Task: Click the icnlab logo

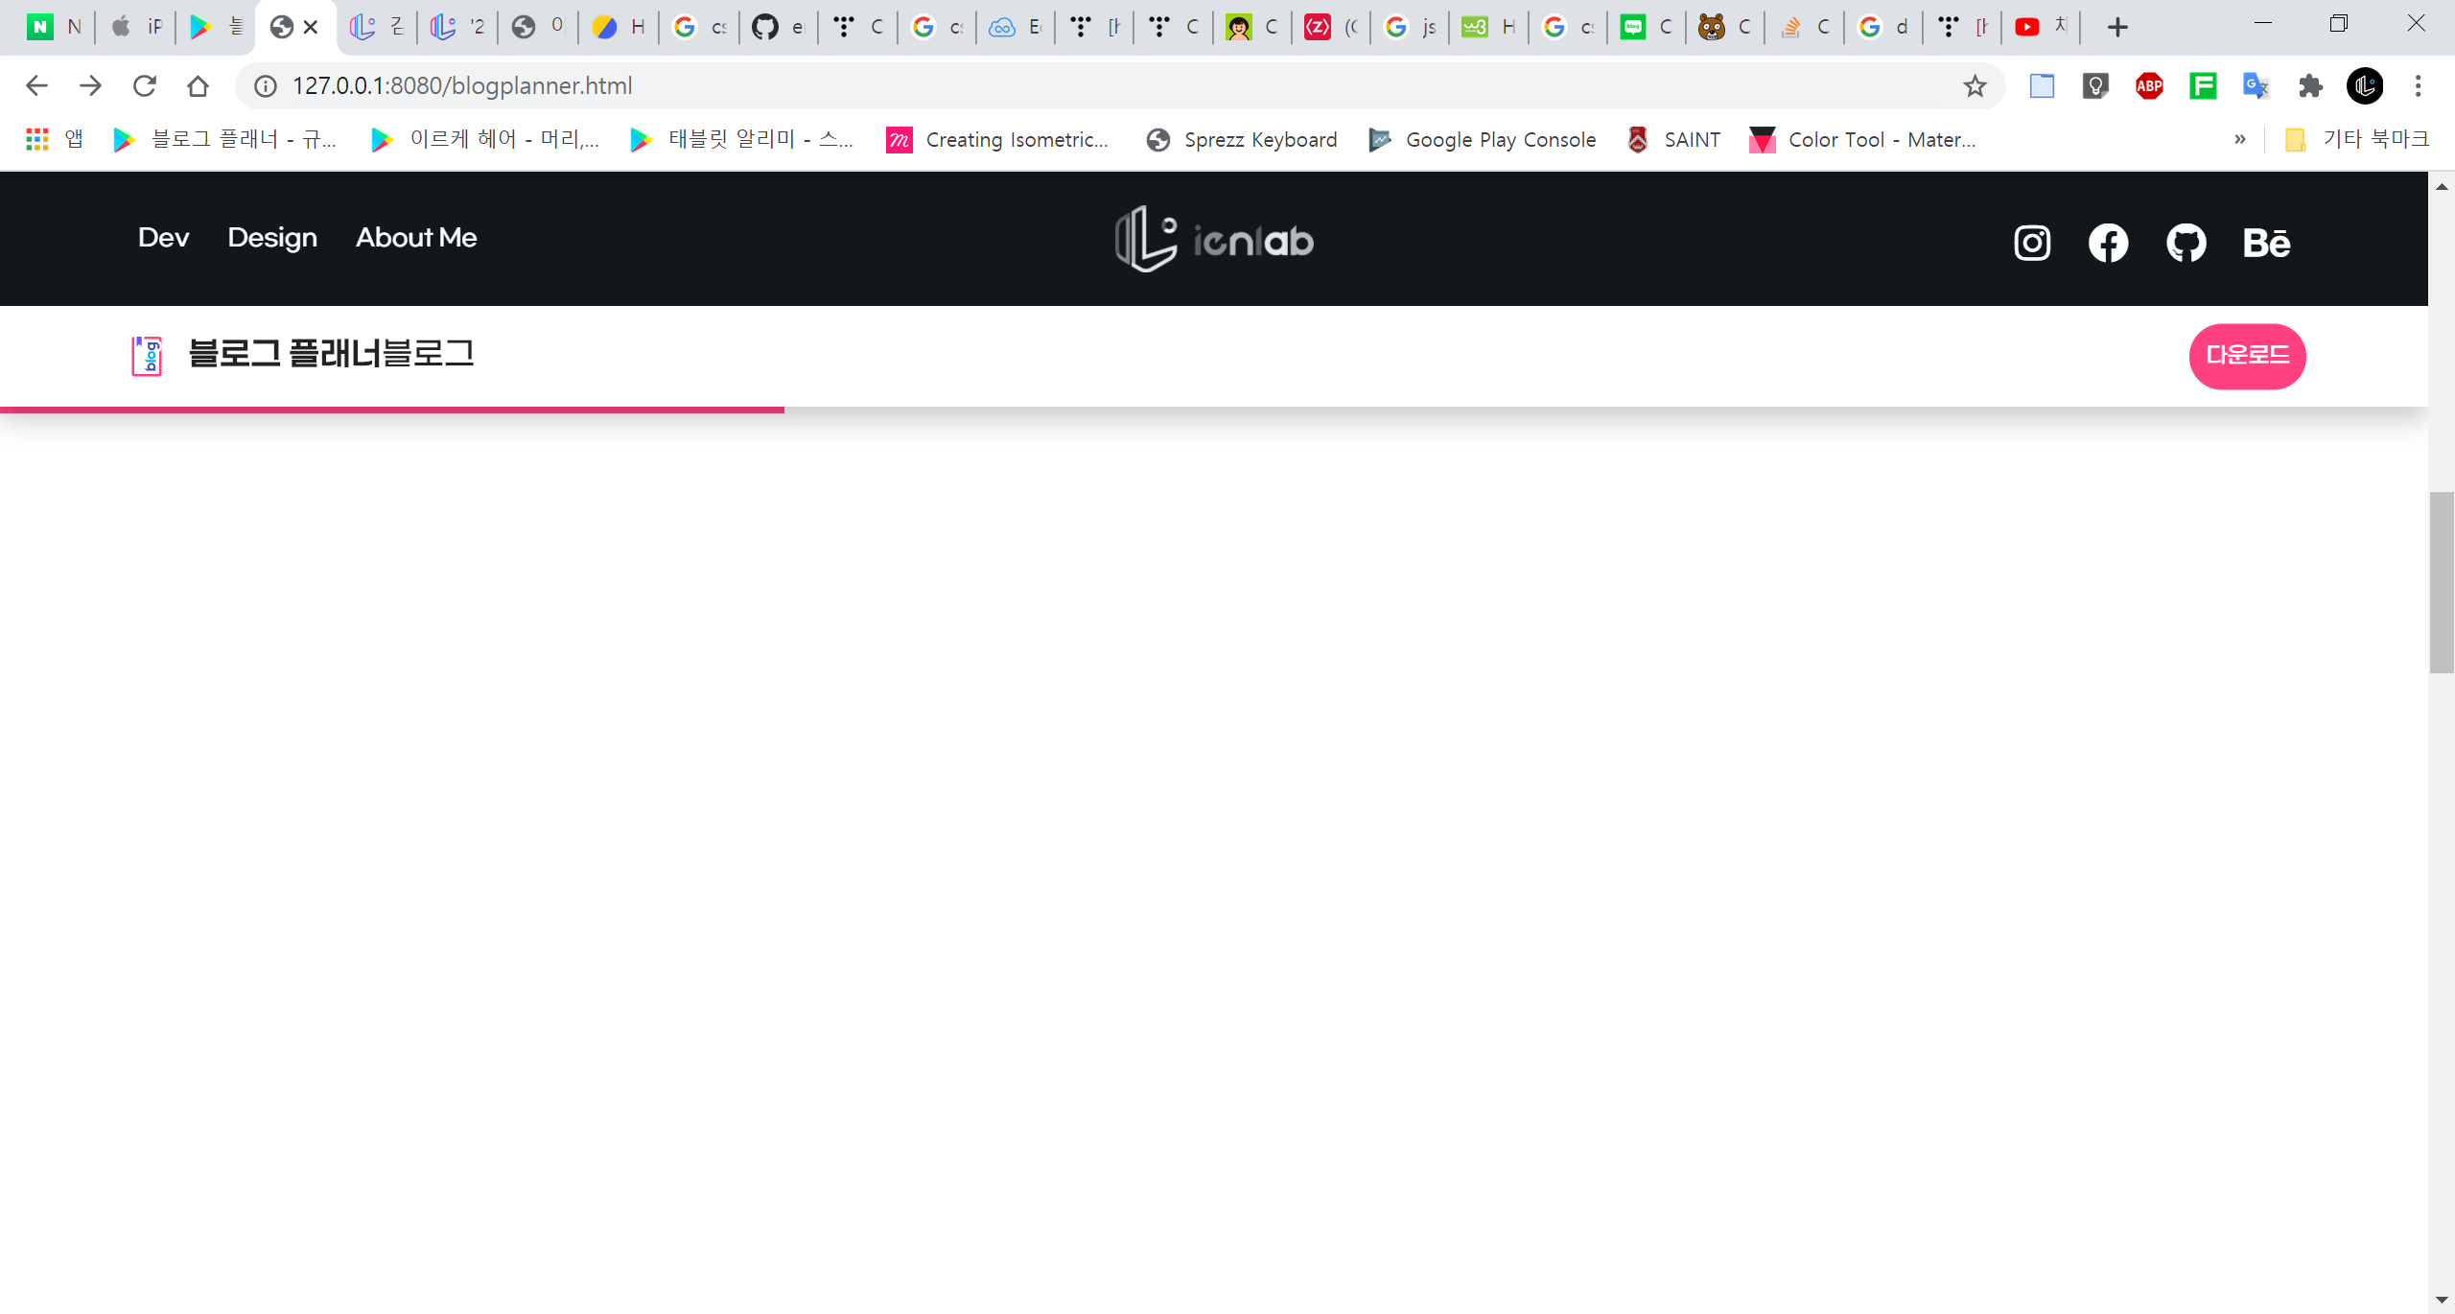Action: 1214,239
